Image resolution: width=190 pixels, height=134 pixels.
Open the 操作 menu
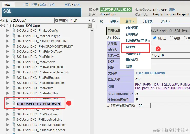(x=130, y=21)
